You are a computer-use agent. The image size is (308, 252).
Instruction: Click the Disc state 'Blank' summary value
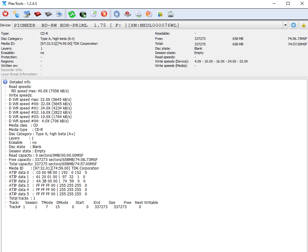(198, 49)
